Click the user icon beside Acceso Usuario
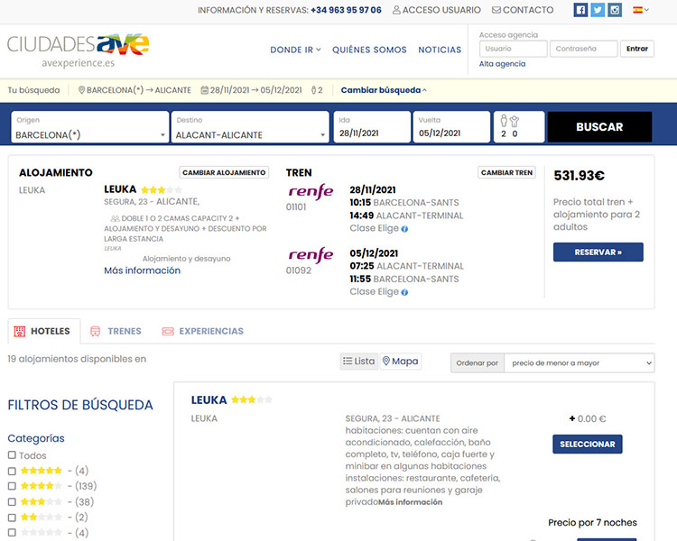677x541 pixels. point(396,10)
